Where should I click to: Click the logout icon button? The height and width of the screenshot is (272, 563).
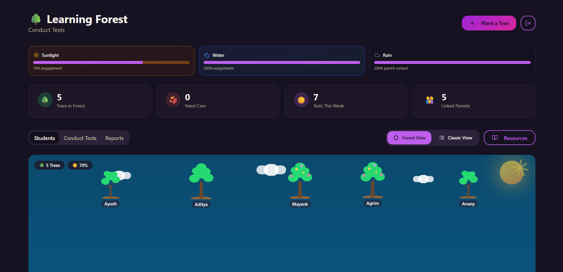[528, 23]
